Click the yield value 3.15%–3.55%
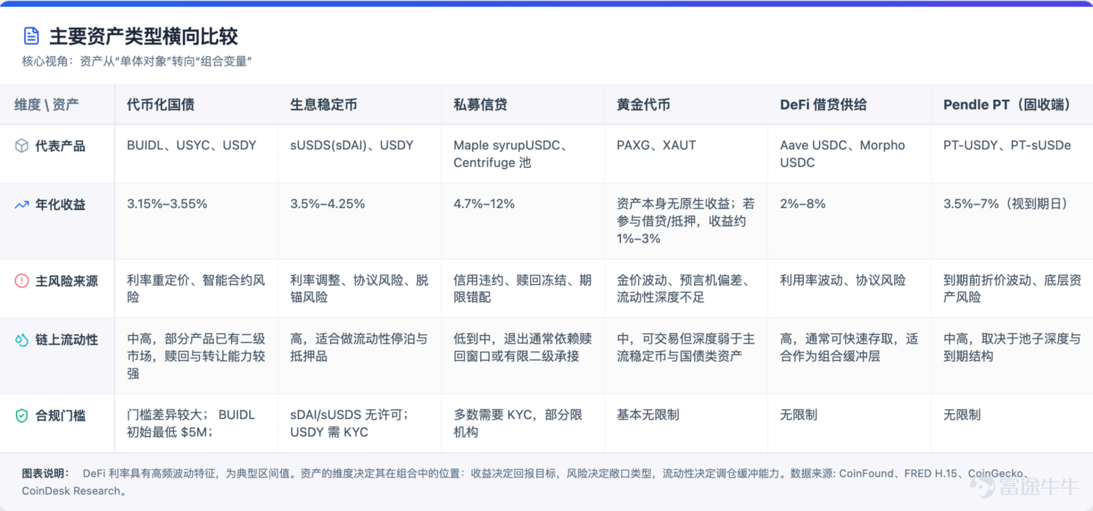This screenshot has width=1093, height=511. pyautogui.click(x=167, y=204)
